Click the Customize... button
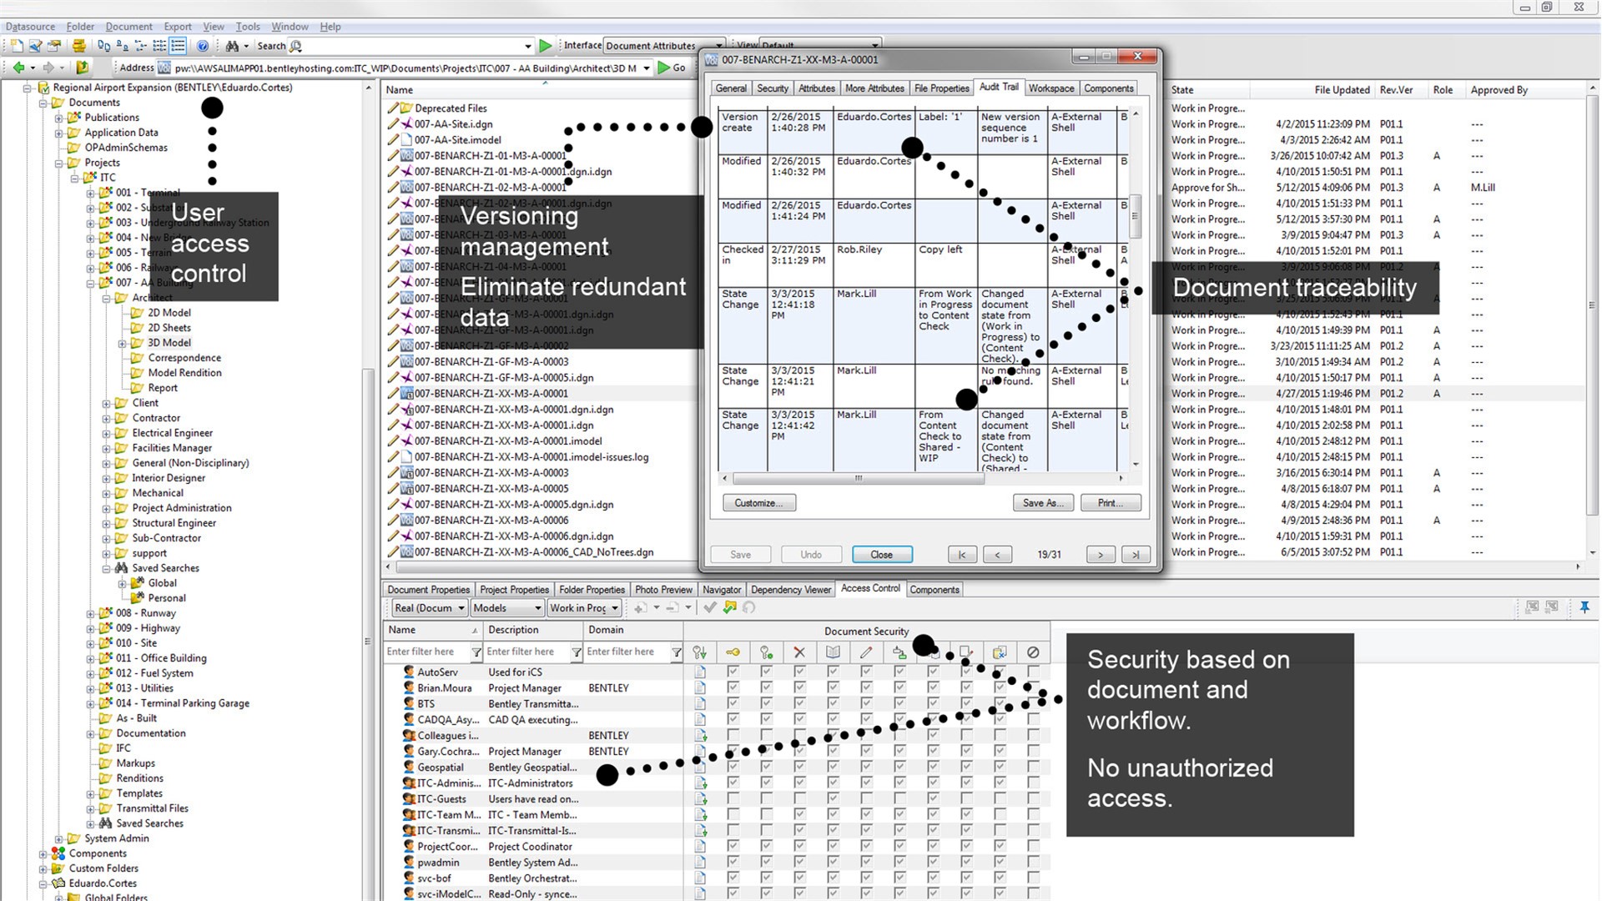This screenshot has width=1602, height=901. 759,503
